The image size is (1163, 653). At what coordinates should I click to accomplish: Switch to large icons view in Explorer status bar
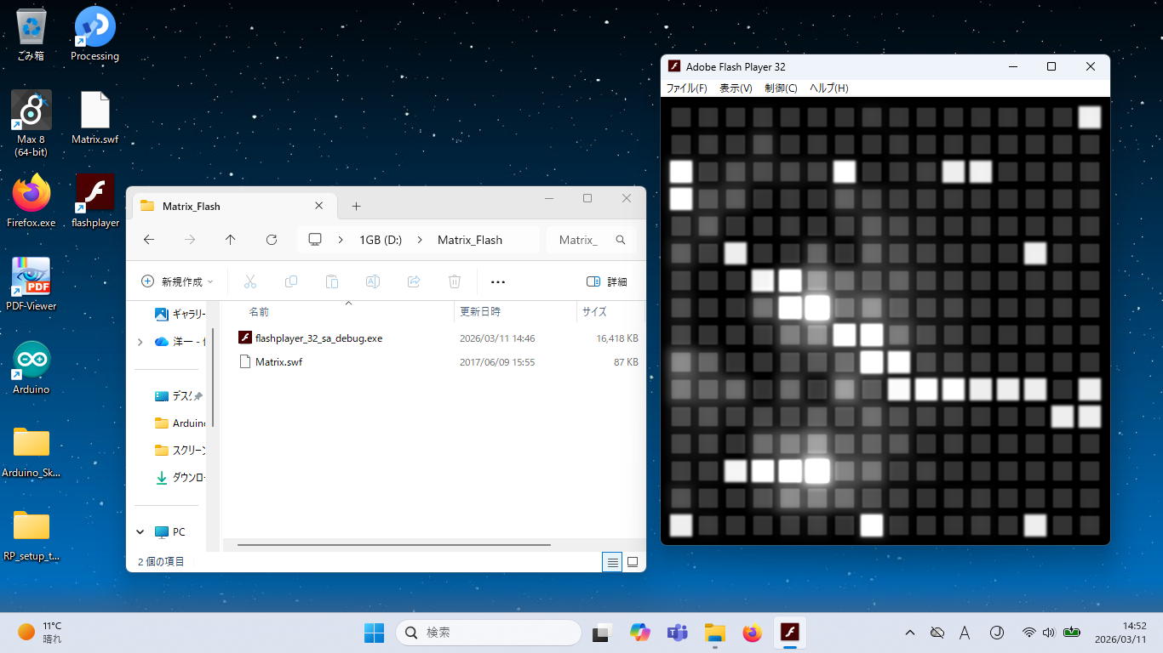(x=633, y=562)
